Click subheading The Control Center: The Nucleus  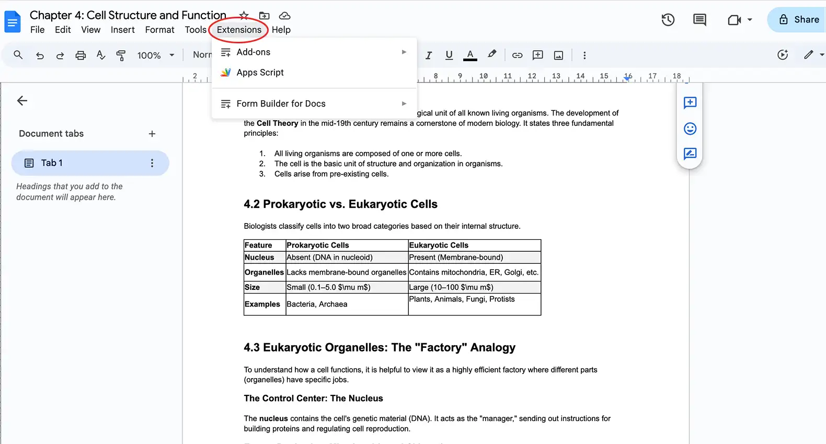[x=313, y=399]
